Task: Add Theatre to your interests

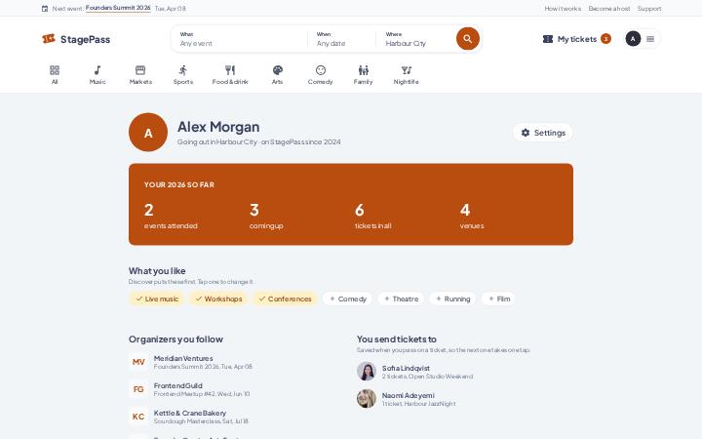Action: (x=401, y=299)
